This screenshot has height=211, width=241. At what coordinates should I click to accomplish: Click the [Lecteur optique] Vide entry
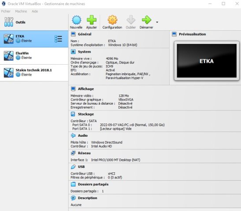(x=115, y=129)
